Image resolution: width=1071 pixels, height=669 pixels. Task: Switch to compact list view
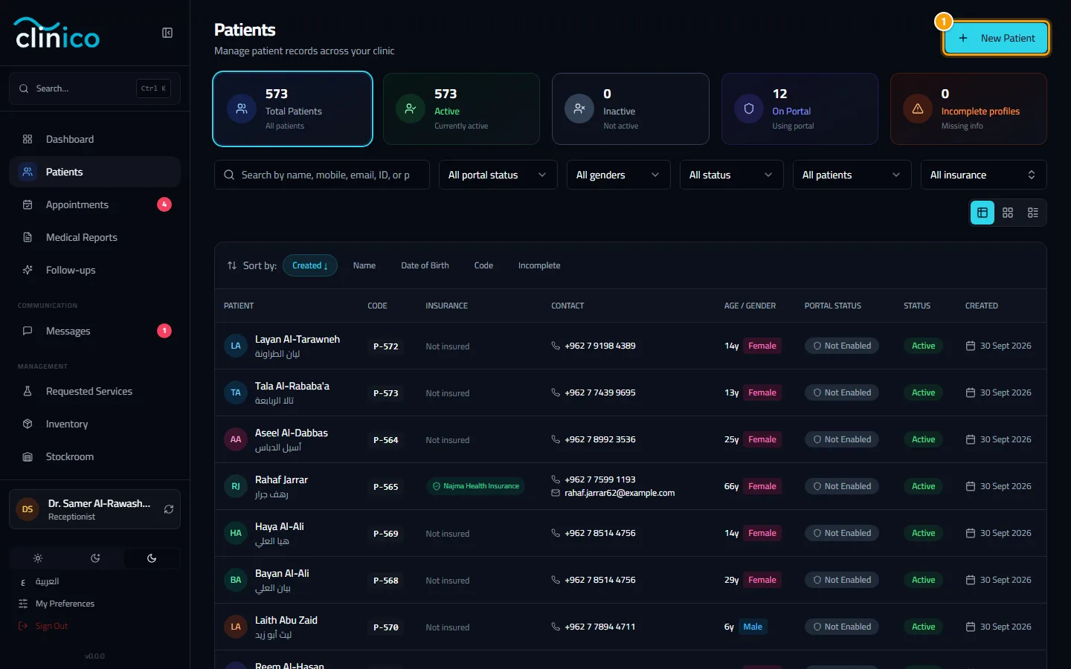click(x=1033, y=213)
